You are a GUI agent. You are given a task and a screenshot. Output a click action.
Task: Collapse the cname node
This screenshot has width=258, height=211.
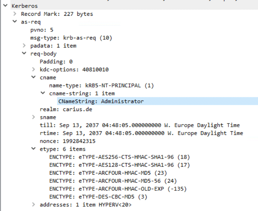pyautogui.click(x=34, y=77)
